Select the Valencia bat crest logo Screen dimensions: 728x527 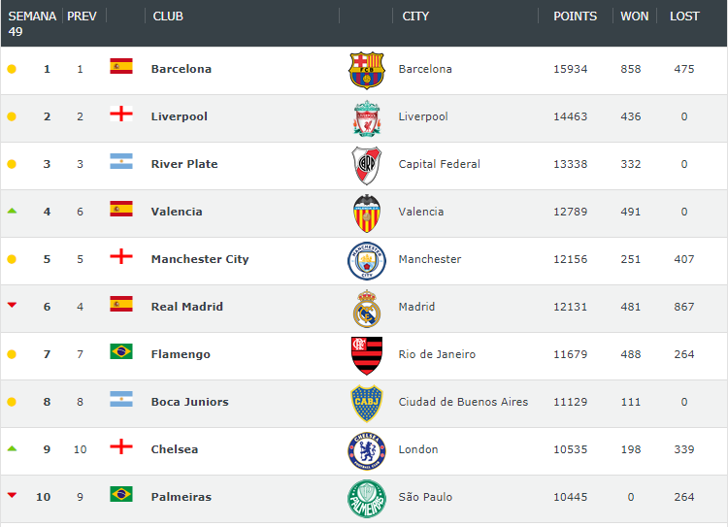pos(367,214)
